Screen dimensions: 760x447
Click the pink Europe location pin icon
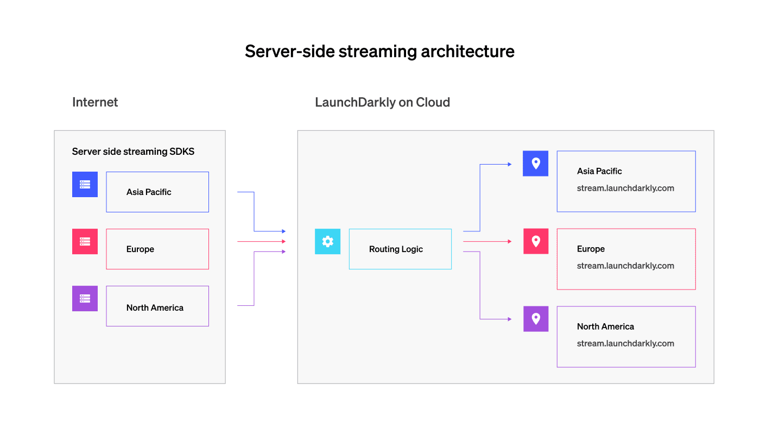(535, 241)
